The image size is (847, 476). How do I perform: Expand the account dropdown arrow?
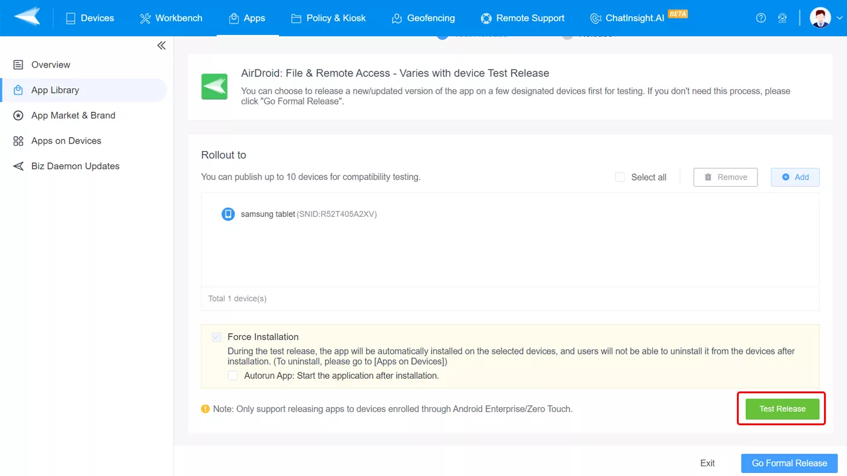coord(839,18)
